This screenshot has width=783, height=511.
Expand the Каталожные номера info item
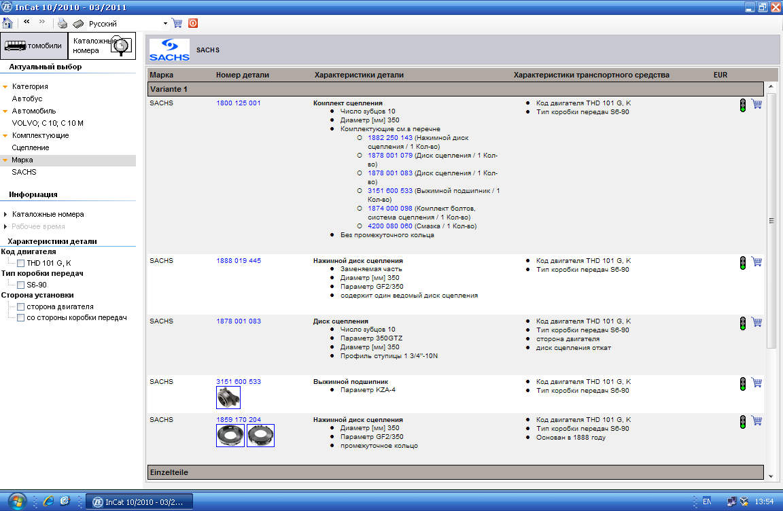pyautogui.click(x=5, y=214)
